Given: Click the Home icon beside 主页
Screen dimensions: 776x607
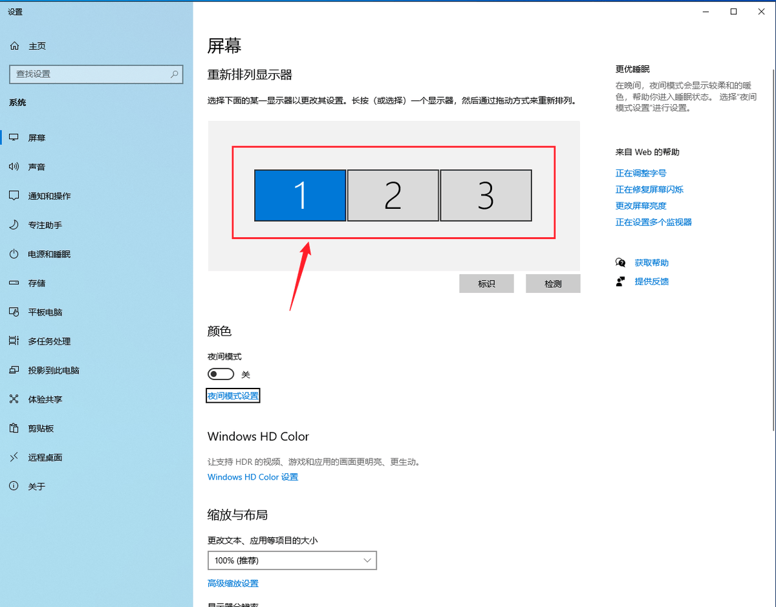Looking at the screenshot, I should pos(14,46).
